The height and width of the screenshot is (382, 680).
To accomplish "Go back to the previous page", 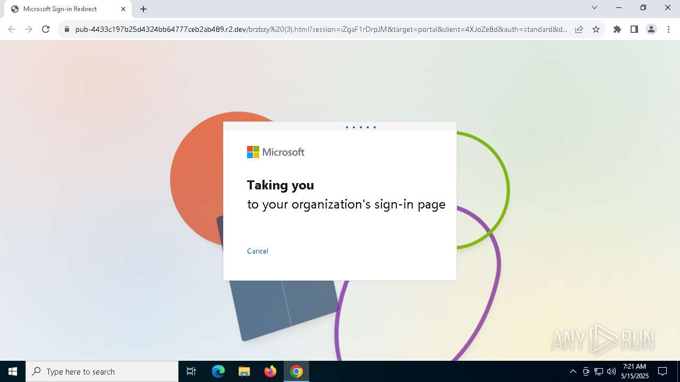I will click(x=12, y=29).
